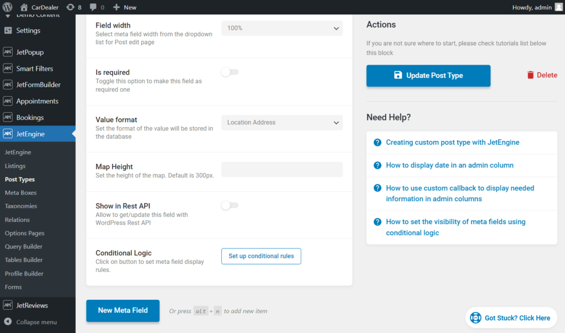Click question icon beside custom callback tutorial
Screen dimensions: 565x333
377,188
